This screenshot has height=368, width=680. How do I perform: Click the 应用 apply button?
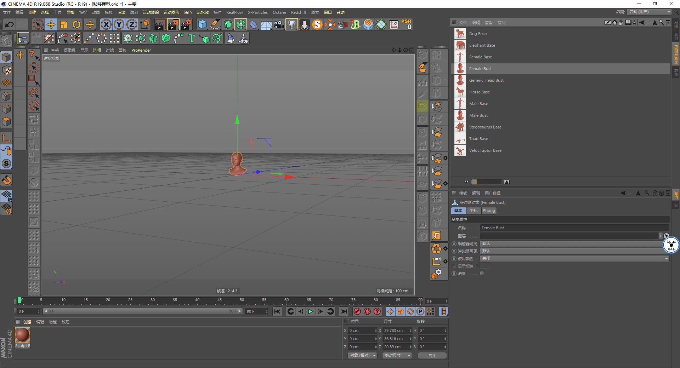click(432, 356)
